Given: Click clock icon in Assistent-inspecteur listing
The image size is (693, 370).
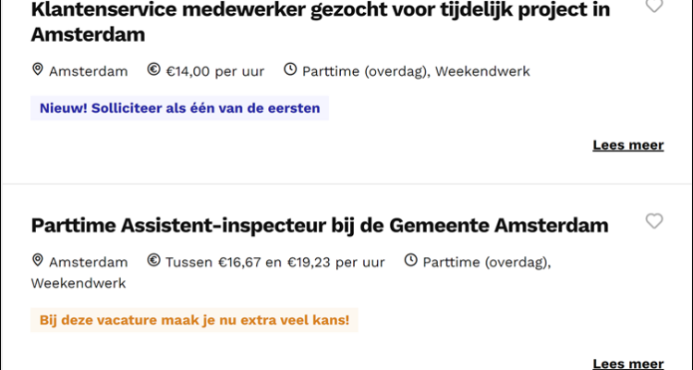Looking at the screenshot, I should (411, 261).
